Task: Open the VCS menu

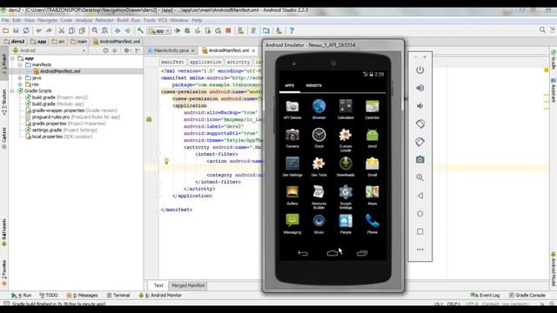Action: click(x=163, y=20)
